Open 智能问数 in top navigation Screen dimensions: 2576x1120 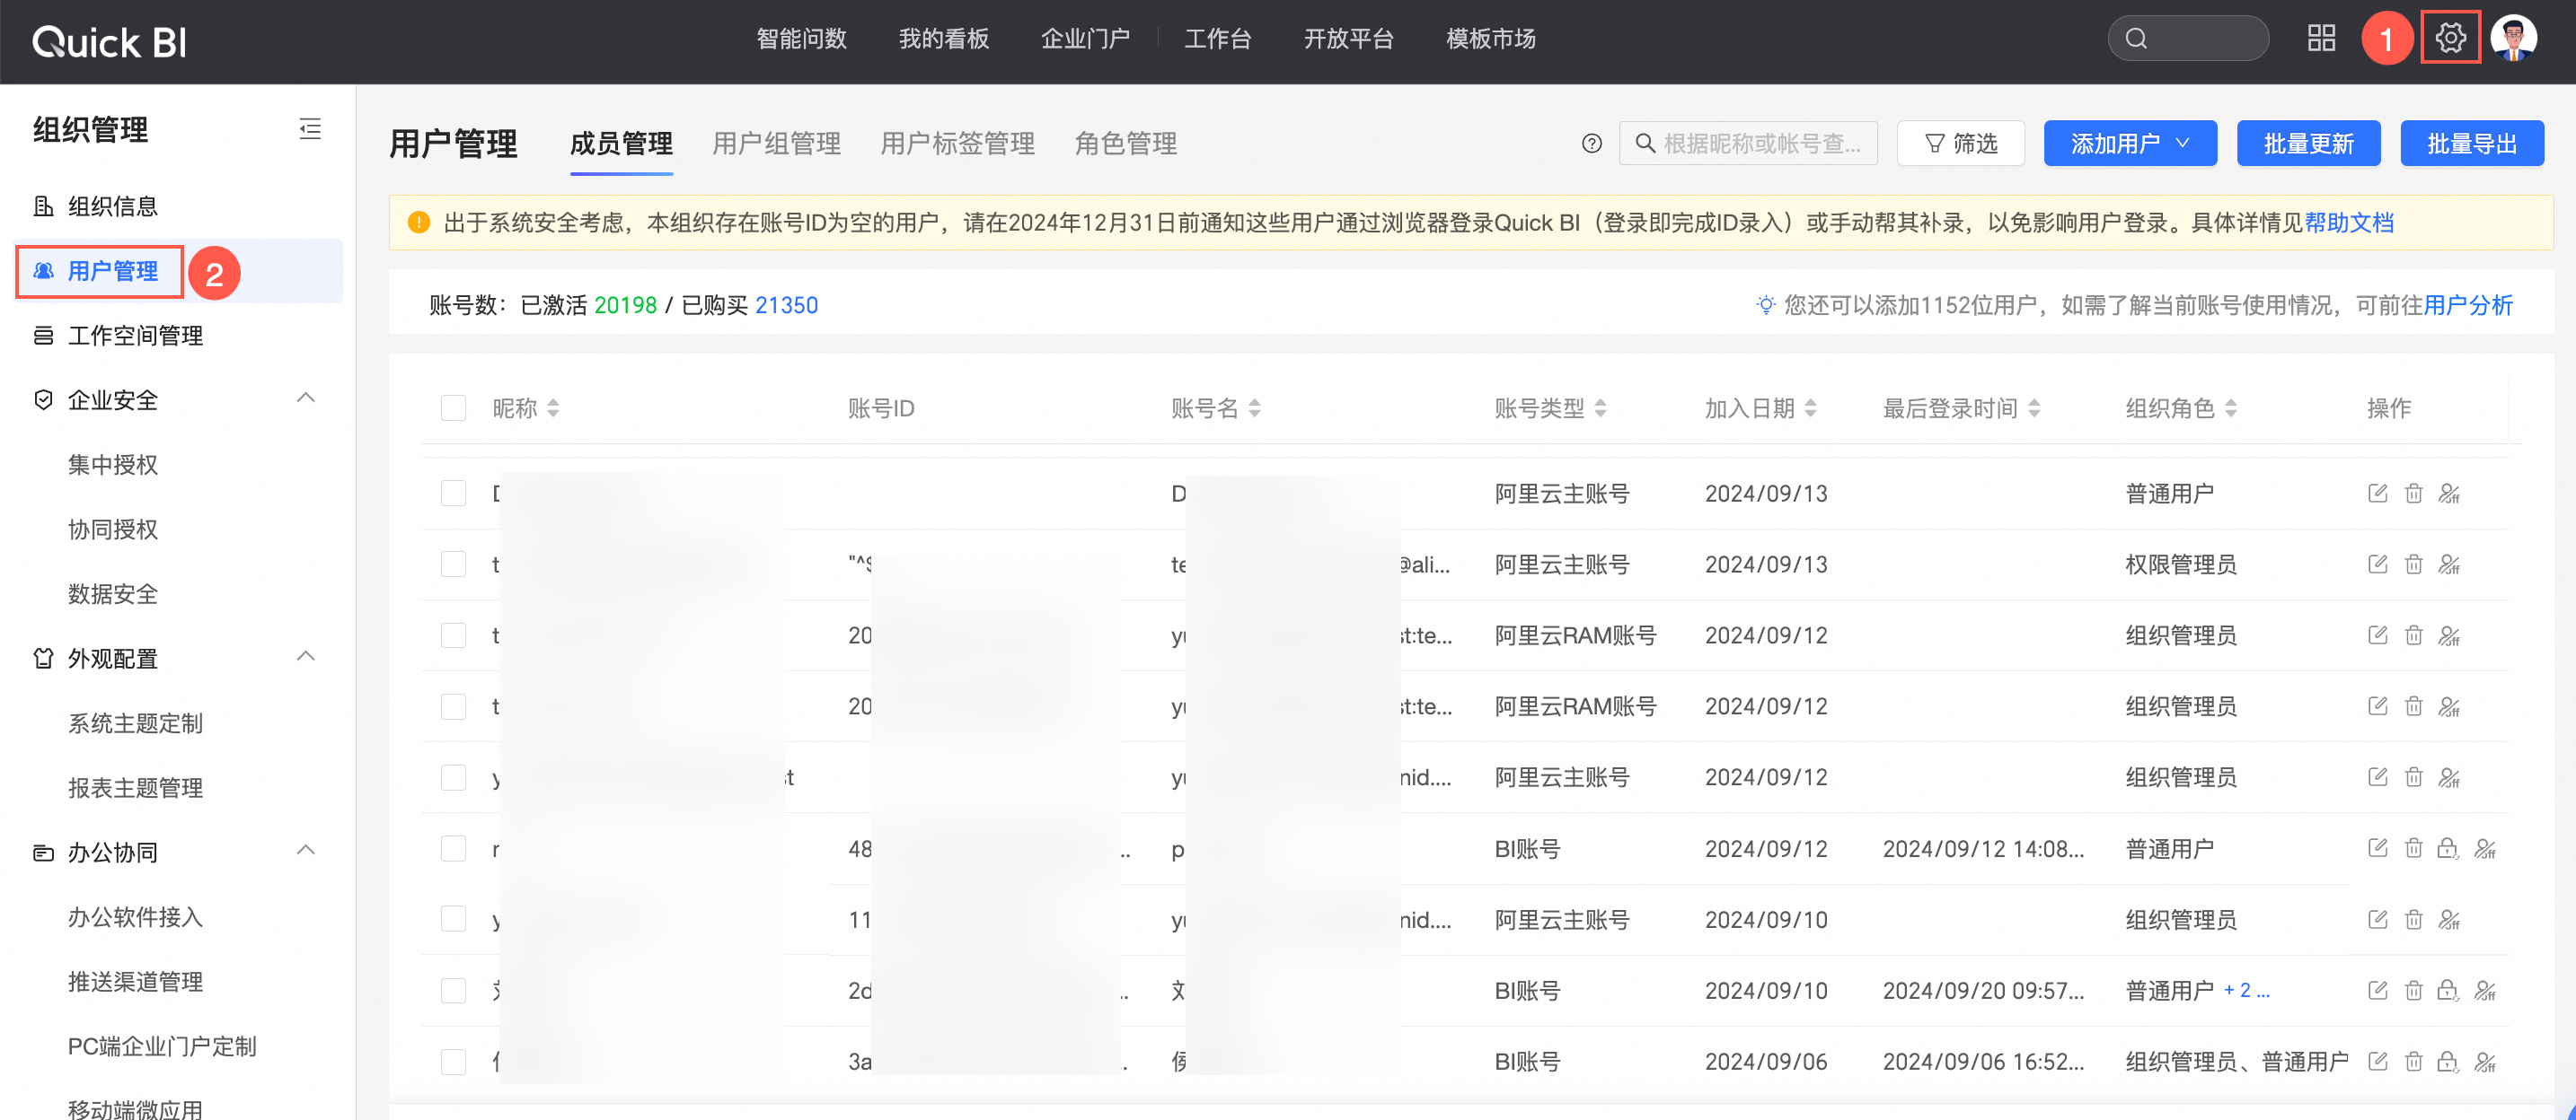(x=801, y=39)
